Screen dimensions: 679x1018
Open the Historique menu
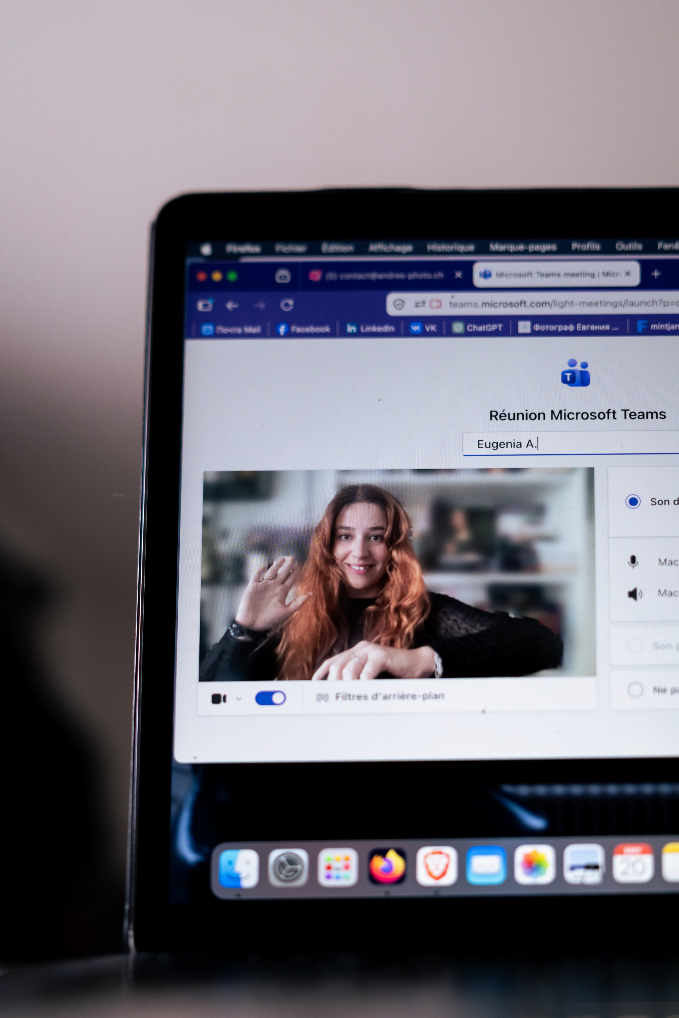(450, 247)
